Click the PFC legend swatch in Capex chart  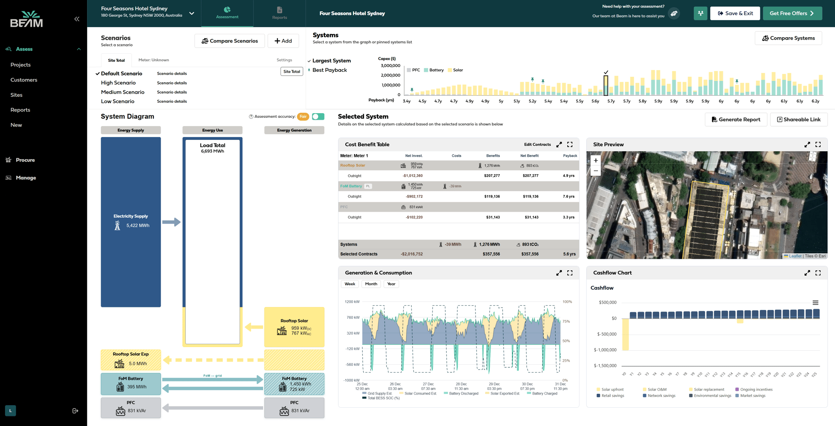(409, 70)
